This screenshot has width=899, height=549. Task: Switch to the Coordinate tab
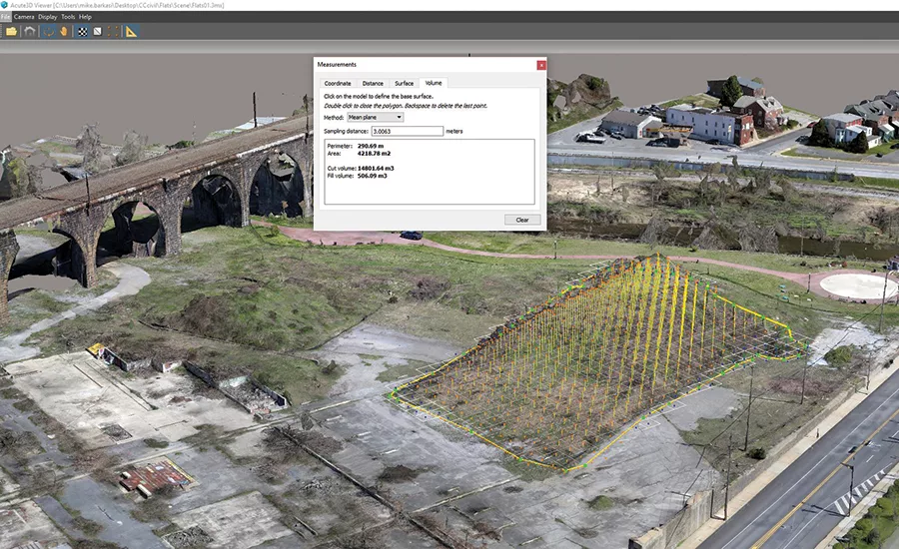(338, 83)
